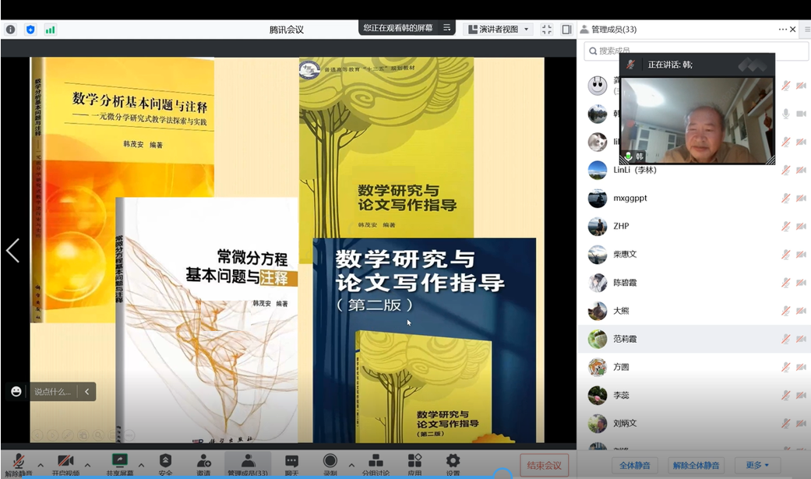Click the 搜索成员 search field

coord(697,51)
